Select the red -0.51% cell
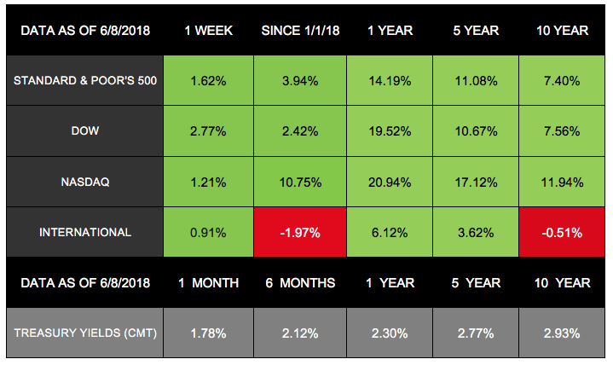The image size is (613, 365). (562, 232)
